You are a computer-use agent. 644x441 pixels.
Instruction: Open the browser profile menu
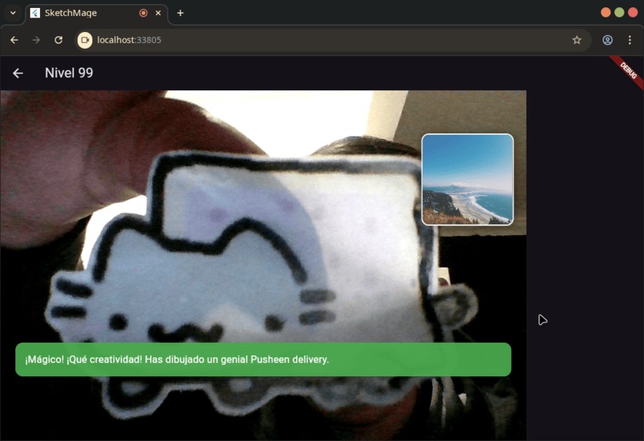607,40
